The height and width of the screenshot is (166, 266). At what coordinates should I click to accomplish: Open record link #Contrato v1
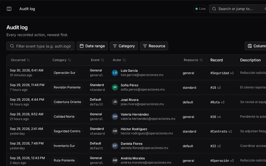[221, 131]
